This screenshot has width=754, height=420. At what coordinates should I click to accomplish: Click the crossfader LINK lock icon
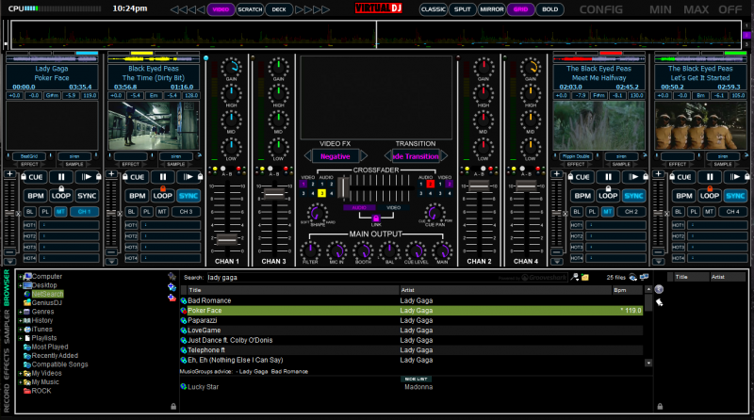point(376,218)
